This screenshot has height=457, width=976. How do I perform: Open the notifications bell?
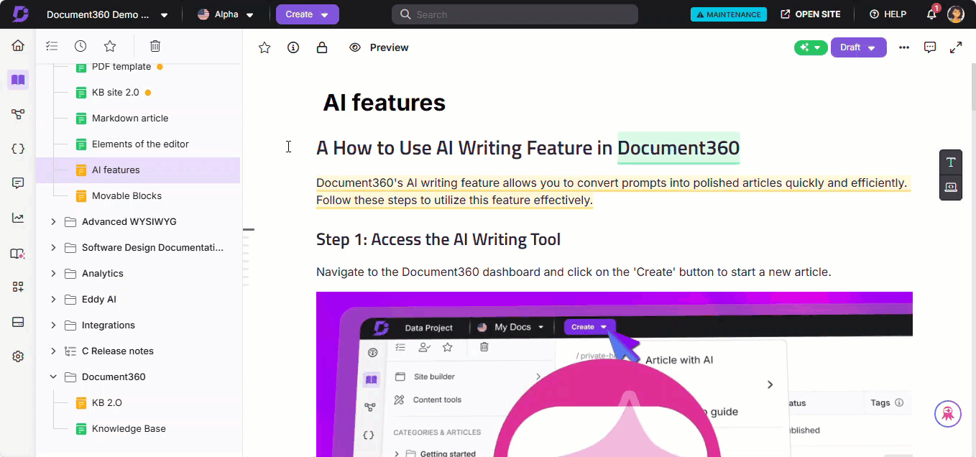931,14
